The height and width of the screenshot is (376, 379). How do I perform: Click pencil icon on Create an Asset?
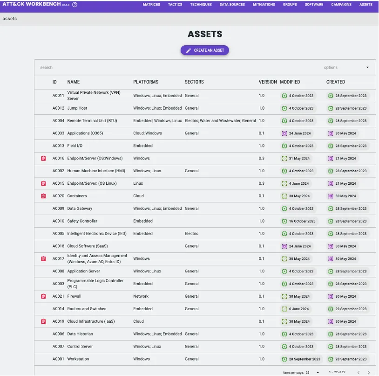[189, 50]
